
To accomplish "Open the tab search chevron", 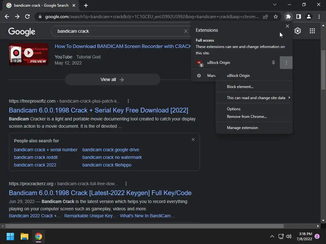I will [x=275, y=4].
